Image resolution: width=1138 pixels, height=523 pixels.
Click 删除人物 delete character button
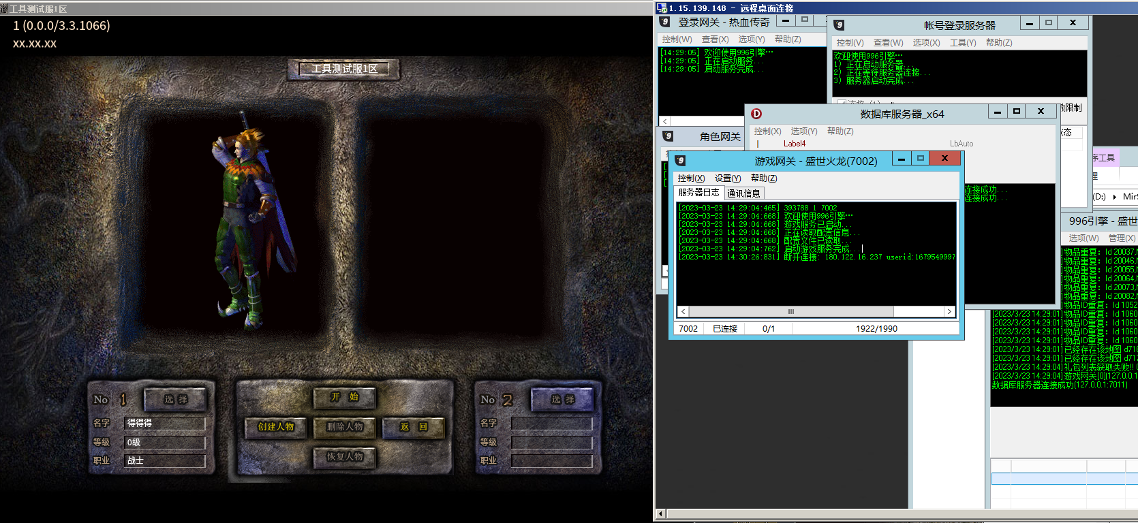pyautogui.click(x=345, y=427)
